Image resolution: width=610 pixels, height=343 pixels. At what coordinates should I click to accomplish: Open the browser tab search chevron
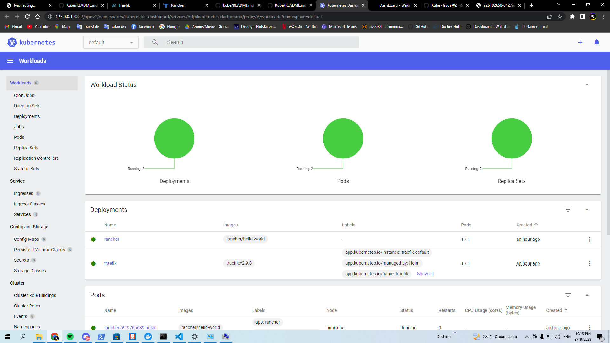click(x=559, y=5)
